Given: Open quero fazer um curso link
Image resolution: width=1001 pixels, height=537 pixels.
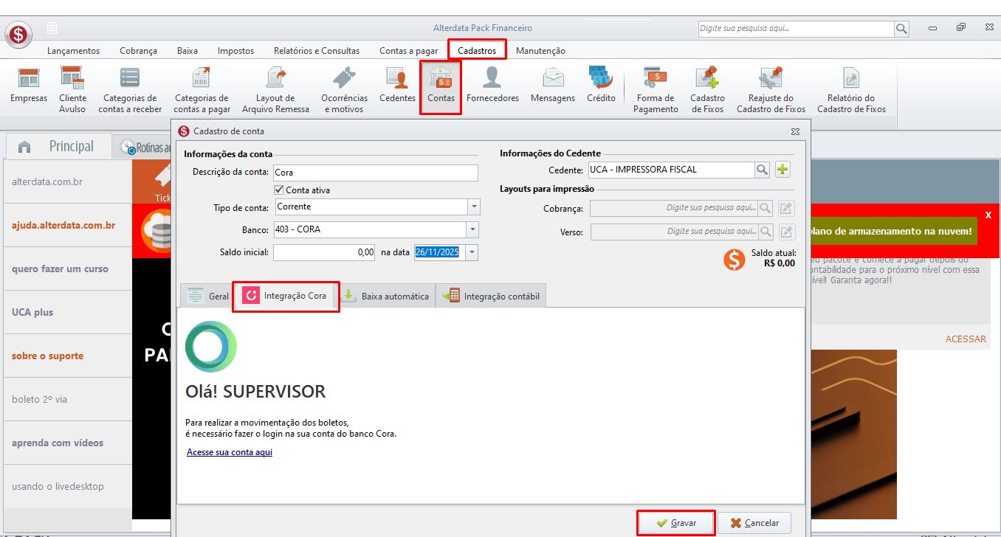Looking at the screenshot, I should tap(69, 268).
